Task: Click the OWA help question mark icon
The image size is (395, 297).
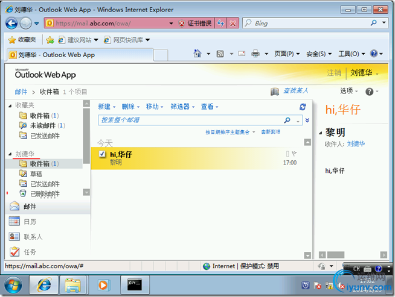Action: pyautogui.click(x=369, y=92)
